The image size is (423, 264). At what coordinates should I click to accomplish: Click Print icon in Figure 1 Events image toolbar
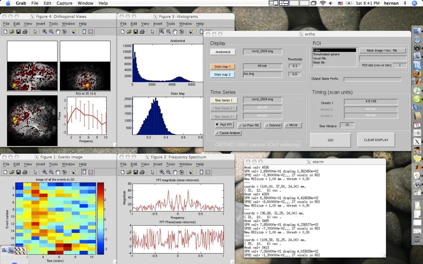coord(25,172)
